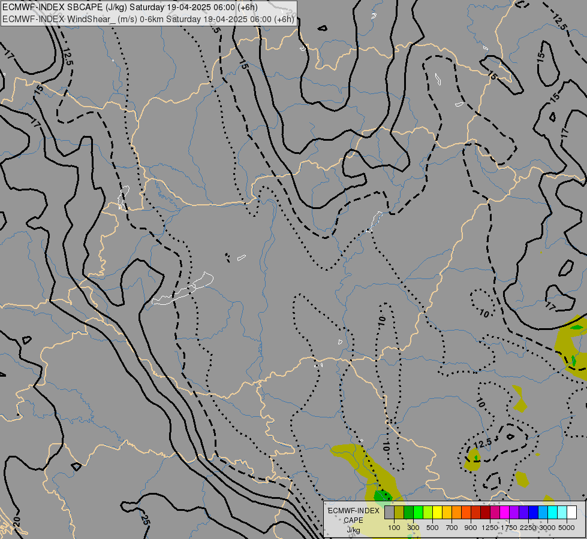The height and width of the screenshot is (539, 587).
Task: Pick the purple legend swatch after 1750
Action: click(514, 513)
